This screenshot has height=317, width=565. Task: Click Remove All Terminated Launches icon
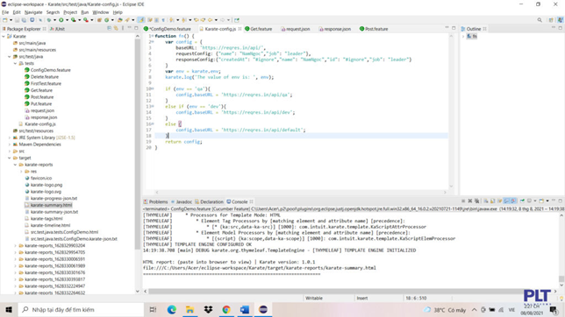(476, 201)
